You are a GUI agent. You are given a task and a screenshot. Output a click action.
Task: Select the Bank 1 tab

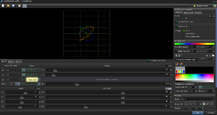4,61
